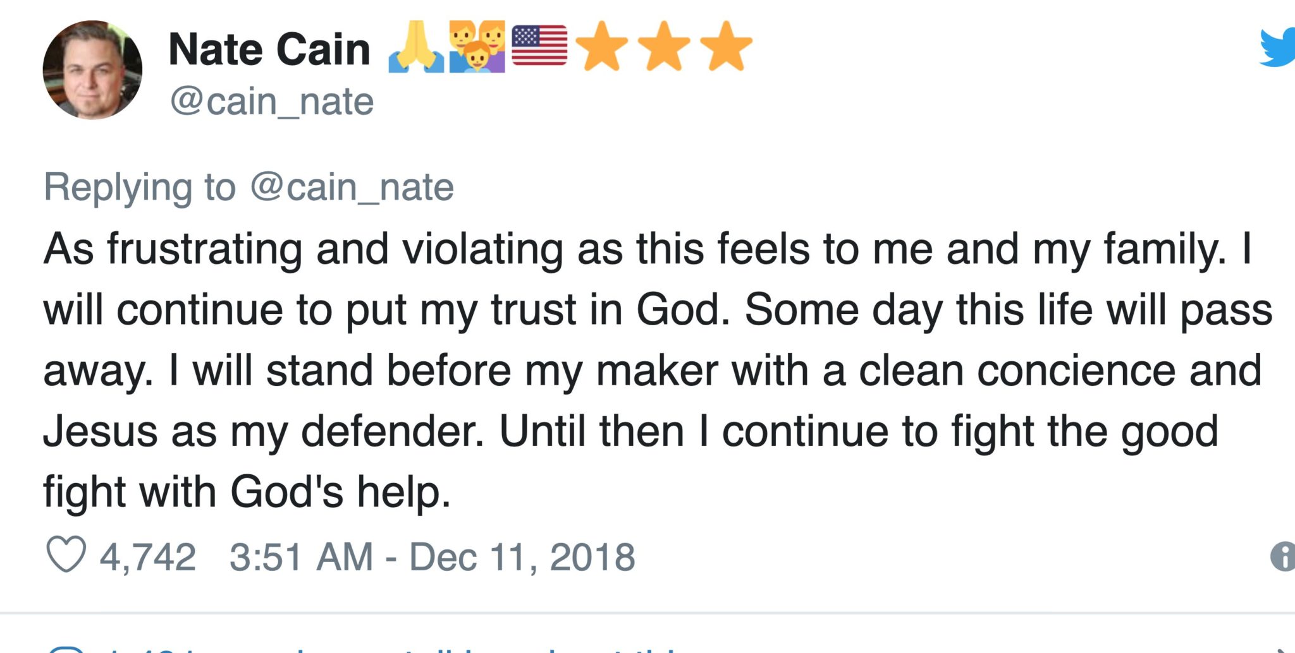Screen dimensions: 1295x653
Task: Click the 3:51 AM time
Action: [x=301, y=557]
